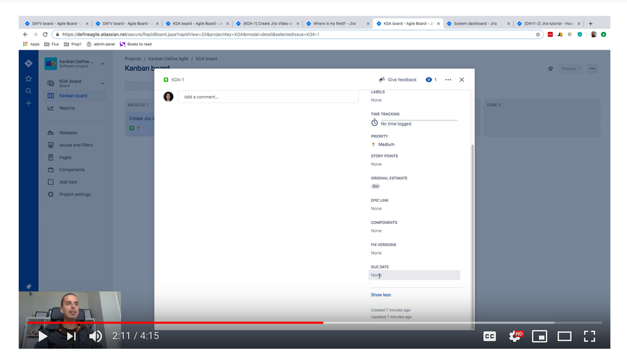The width and height of the screenshot is (627, 357).
Task: Bookmark this page with the star
Action: pyautogui.click(x=538, y=35)
